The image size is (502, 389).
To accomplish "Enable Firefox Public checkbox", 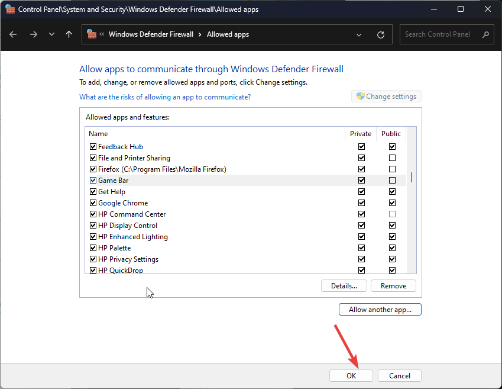I will [x=392, y=169].
